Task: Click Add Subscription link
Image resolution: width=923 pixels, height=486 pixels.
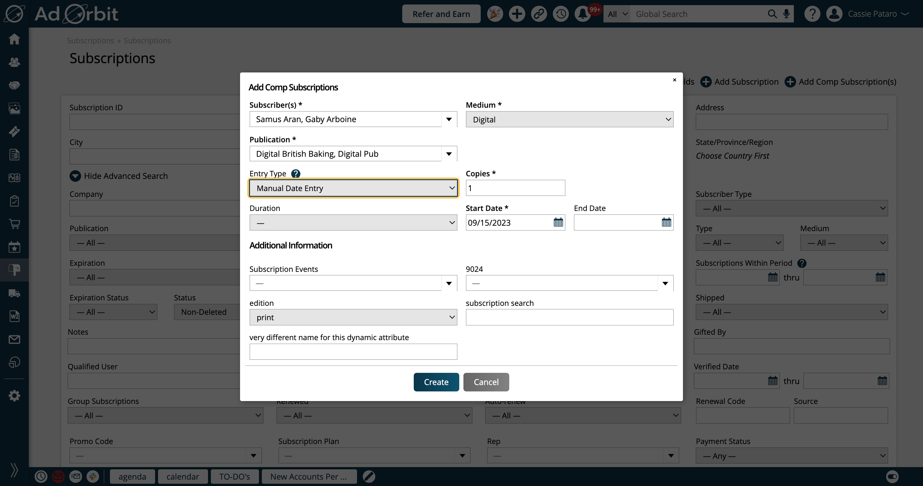Action: click(740, 82)
